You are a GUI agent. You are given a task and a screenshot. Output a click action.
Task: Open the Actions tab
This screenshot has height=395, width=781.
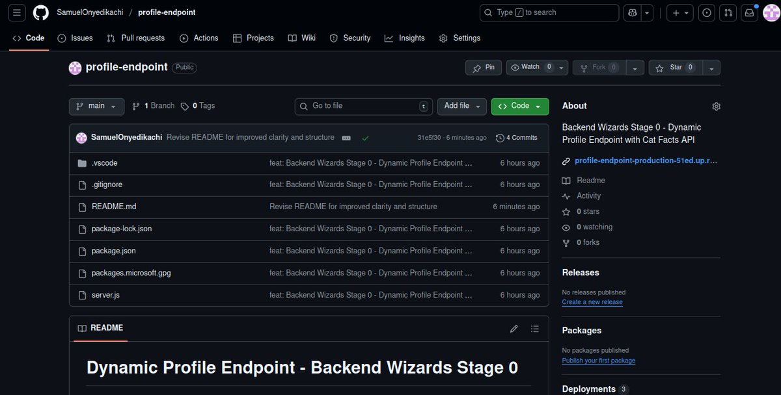pos(199,38)
